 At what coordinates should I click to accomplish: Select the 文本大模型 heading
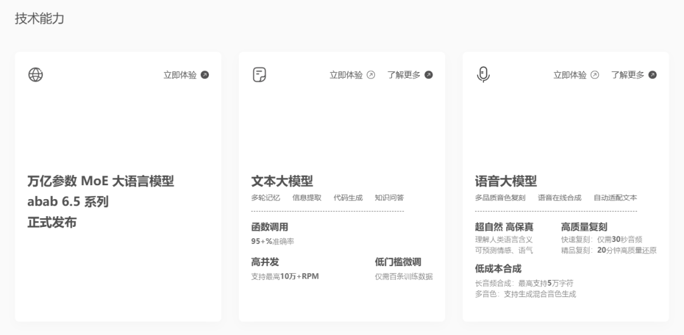[x=282, y=181]
